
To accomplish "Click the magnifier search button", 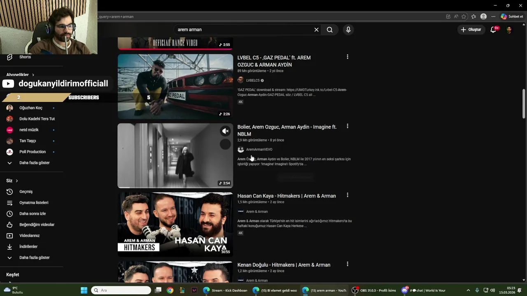I will pyautogui.click(x=330, y=30).
